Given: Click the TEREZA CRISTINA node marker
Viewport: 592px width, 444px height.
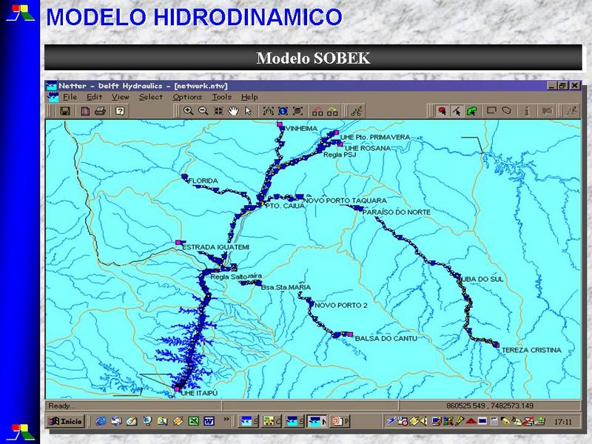Looking at the screenshot, I should [497, 345].
